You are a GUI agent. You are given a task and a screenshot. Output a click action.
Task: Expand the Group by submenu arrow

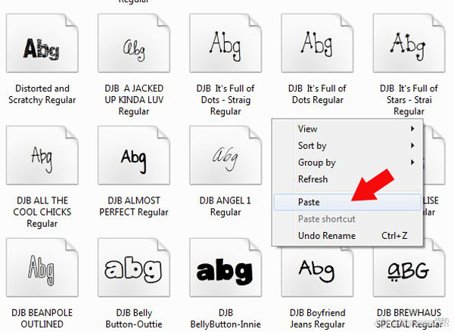click(x=412, y=162)
